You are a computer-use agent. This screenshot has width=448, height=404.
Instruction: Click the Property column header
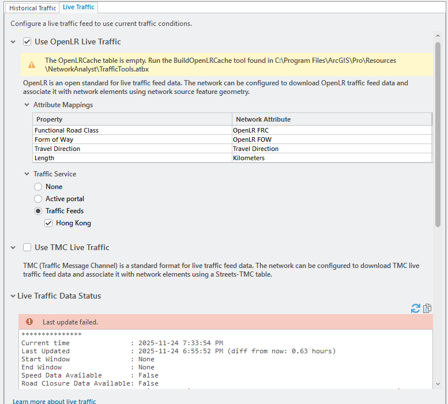(x=132, y=119)
